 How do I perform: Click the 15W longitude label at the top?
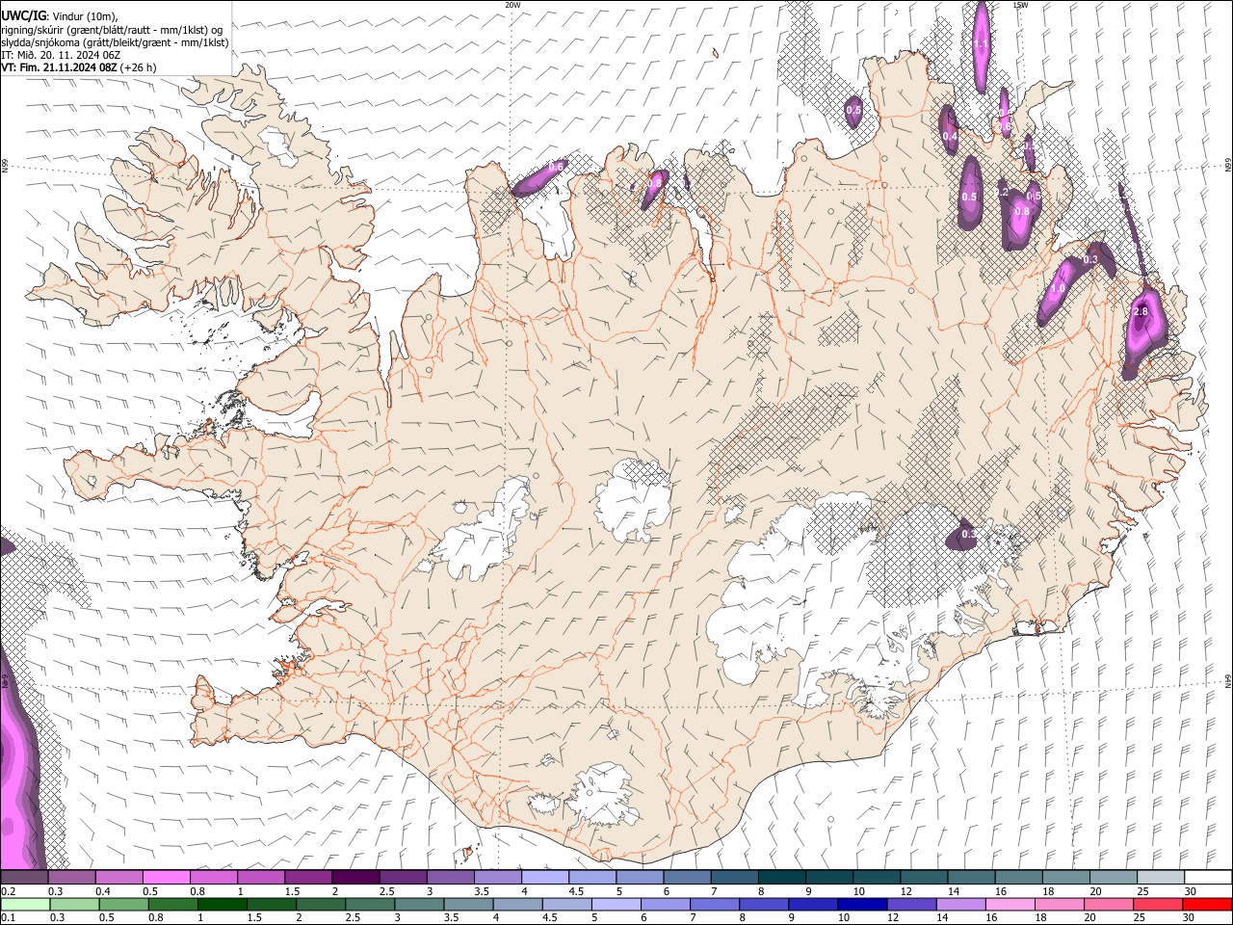tap(1020, 5)
